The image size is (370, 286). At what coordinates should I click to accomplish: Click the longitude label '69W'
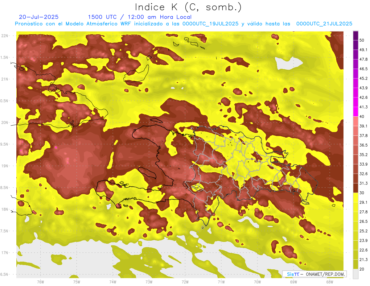pos(294,282)
